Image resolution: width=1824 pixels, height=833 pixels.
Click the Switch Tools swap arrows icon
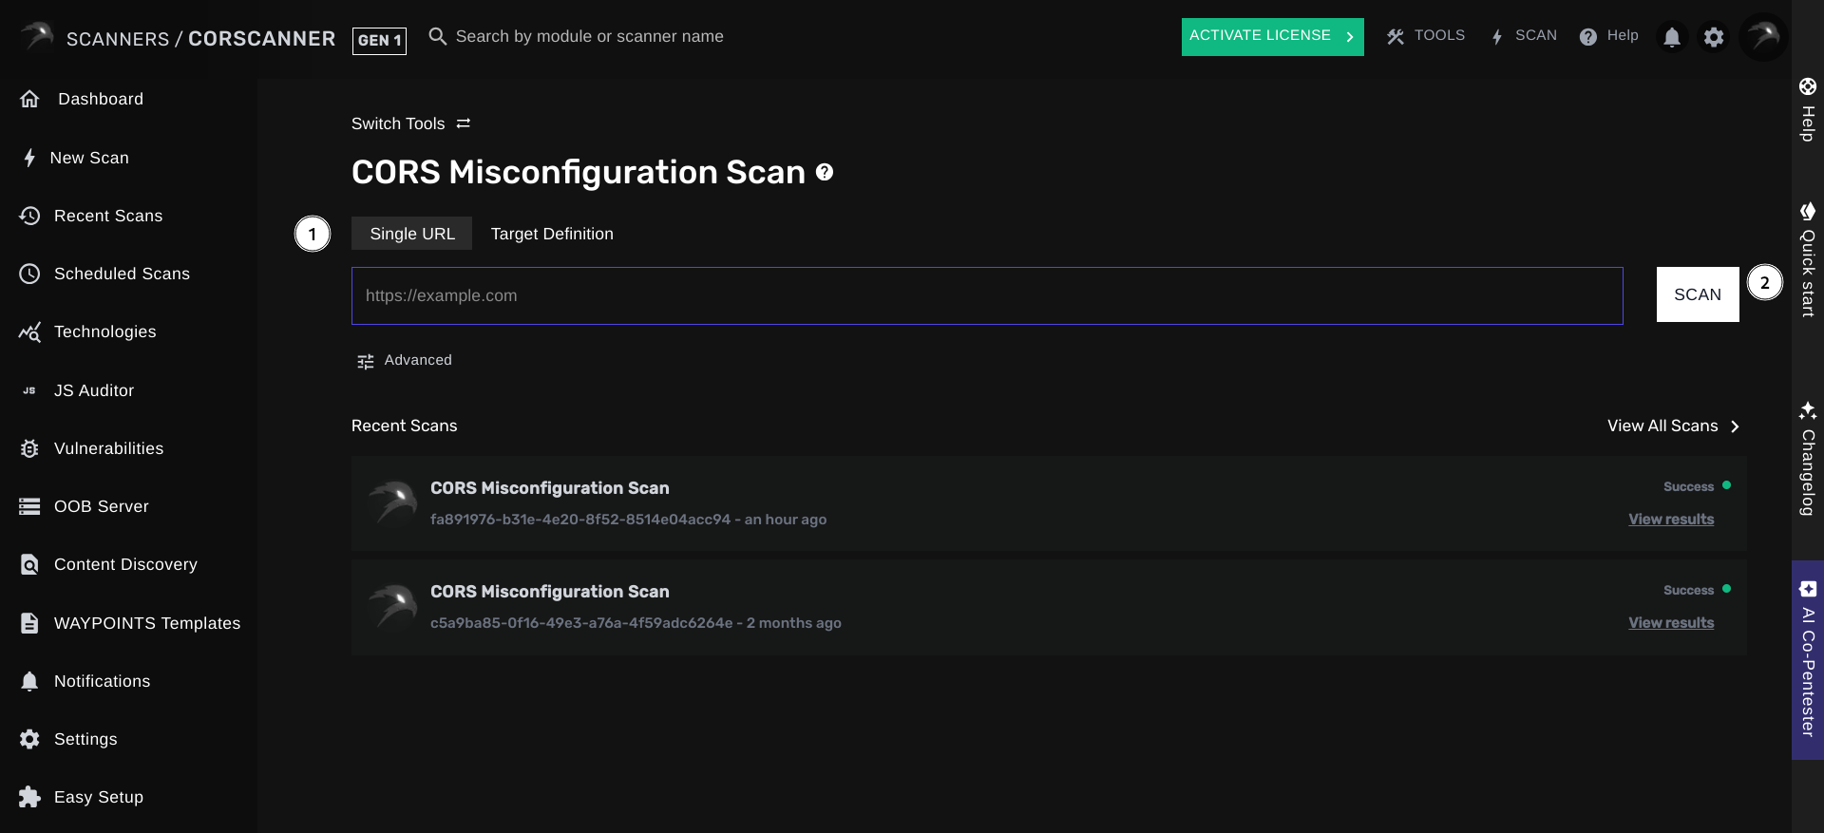[464, 123]
